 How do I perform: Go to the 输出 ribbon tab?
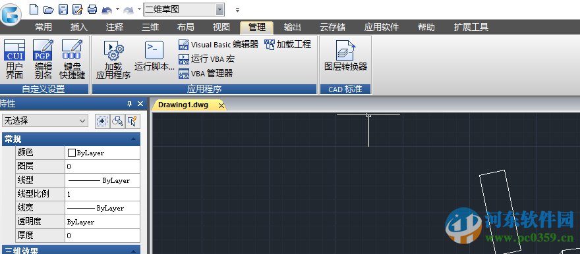pyautogui.click(x=292, y=27)
